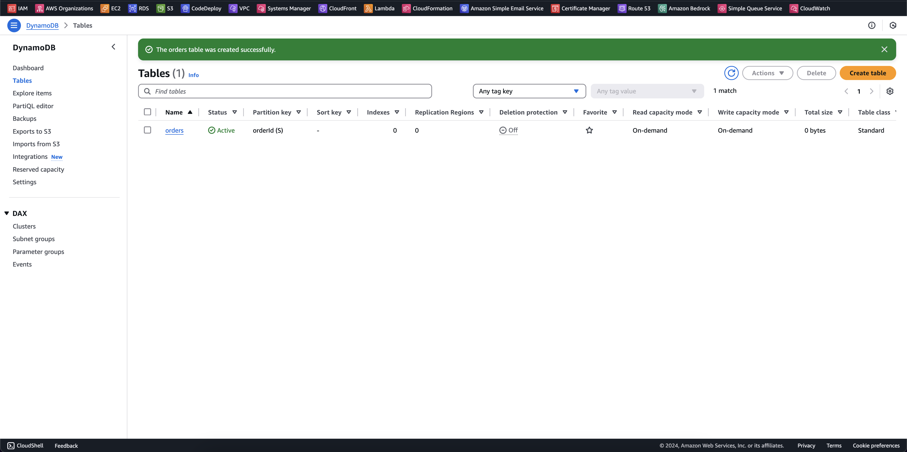This screenshot has width=907, height=452.
Task: Open AWS Organizations shortcut
Action: click(x=64, y=9)
